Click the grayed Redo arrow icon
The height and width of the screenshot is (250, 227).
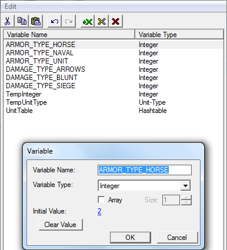(69, 21)
